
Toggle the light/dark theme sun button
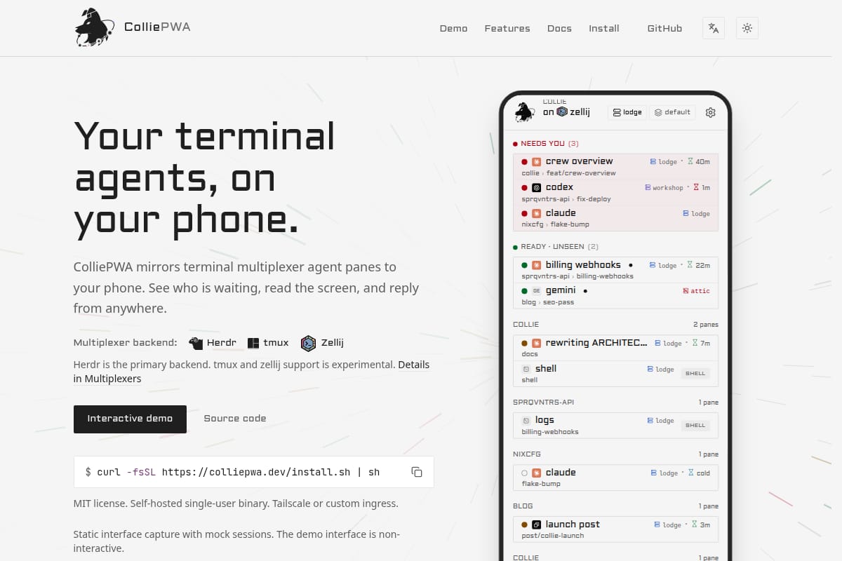747,28
